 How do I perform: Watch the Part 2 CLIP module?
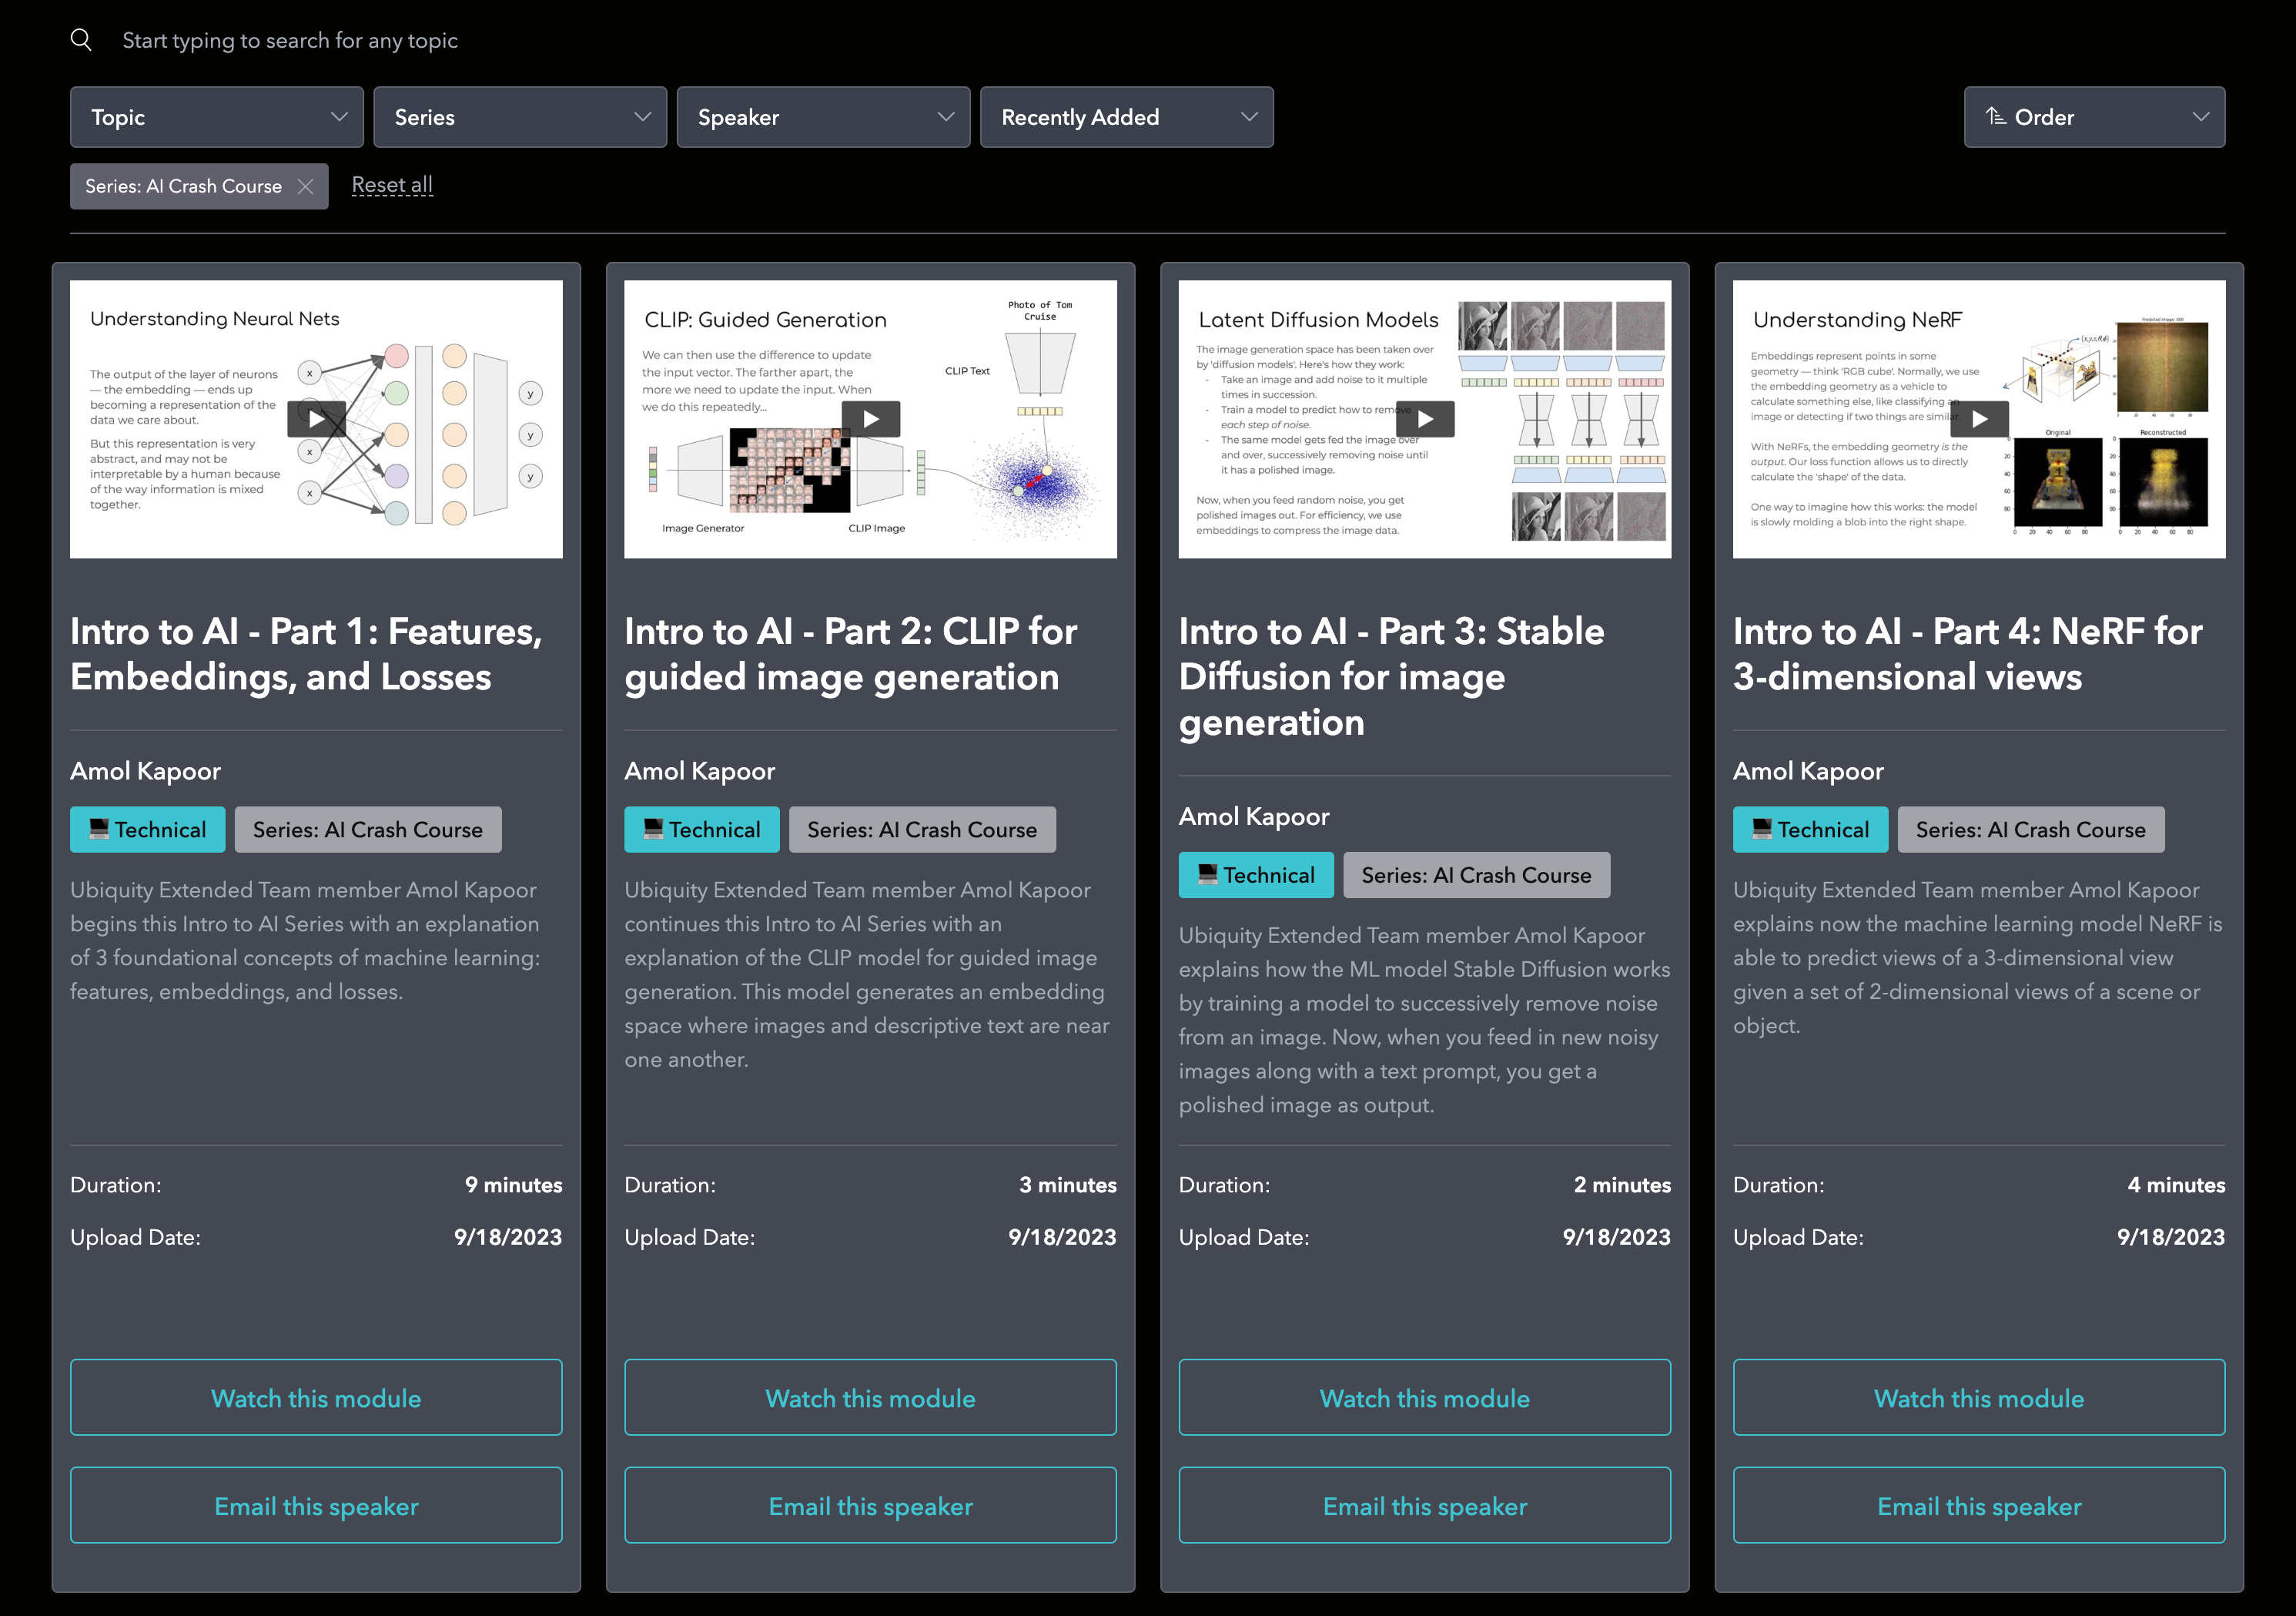click(870, 1398)
